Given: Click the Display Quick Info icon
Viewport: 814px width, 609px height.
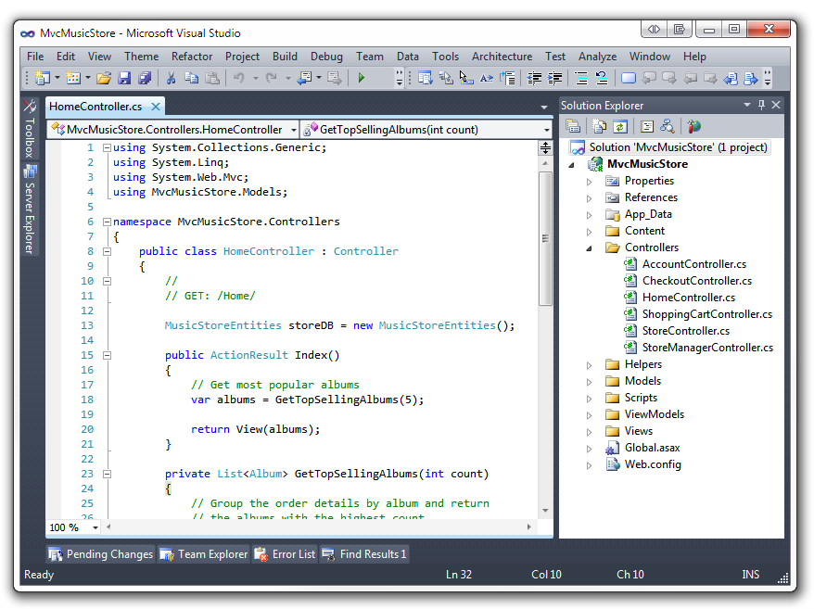Looking at the screenshot, I should click(466, 79).
